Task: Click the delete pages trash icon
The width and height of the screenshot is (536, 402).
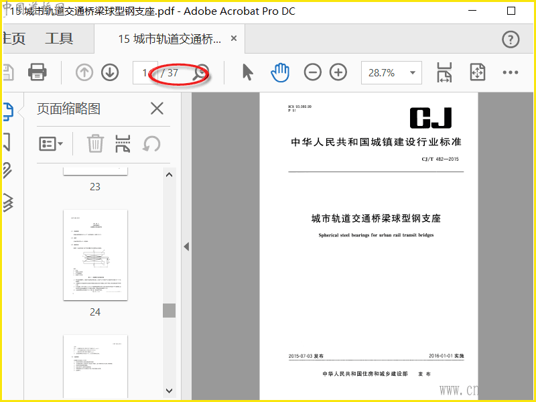Action: click(95, 143)
